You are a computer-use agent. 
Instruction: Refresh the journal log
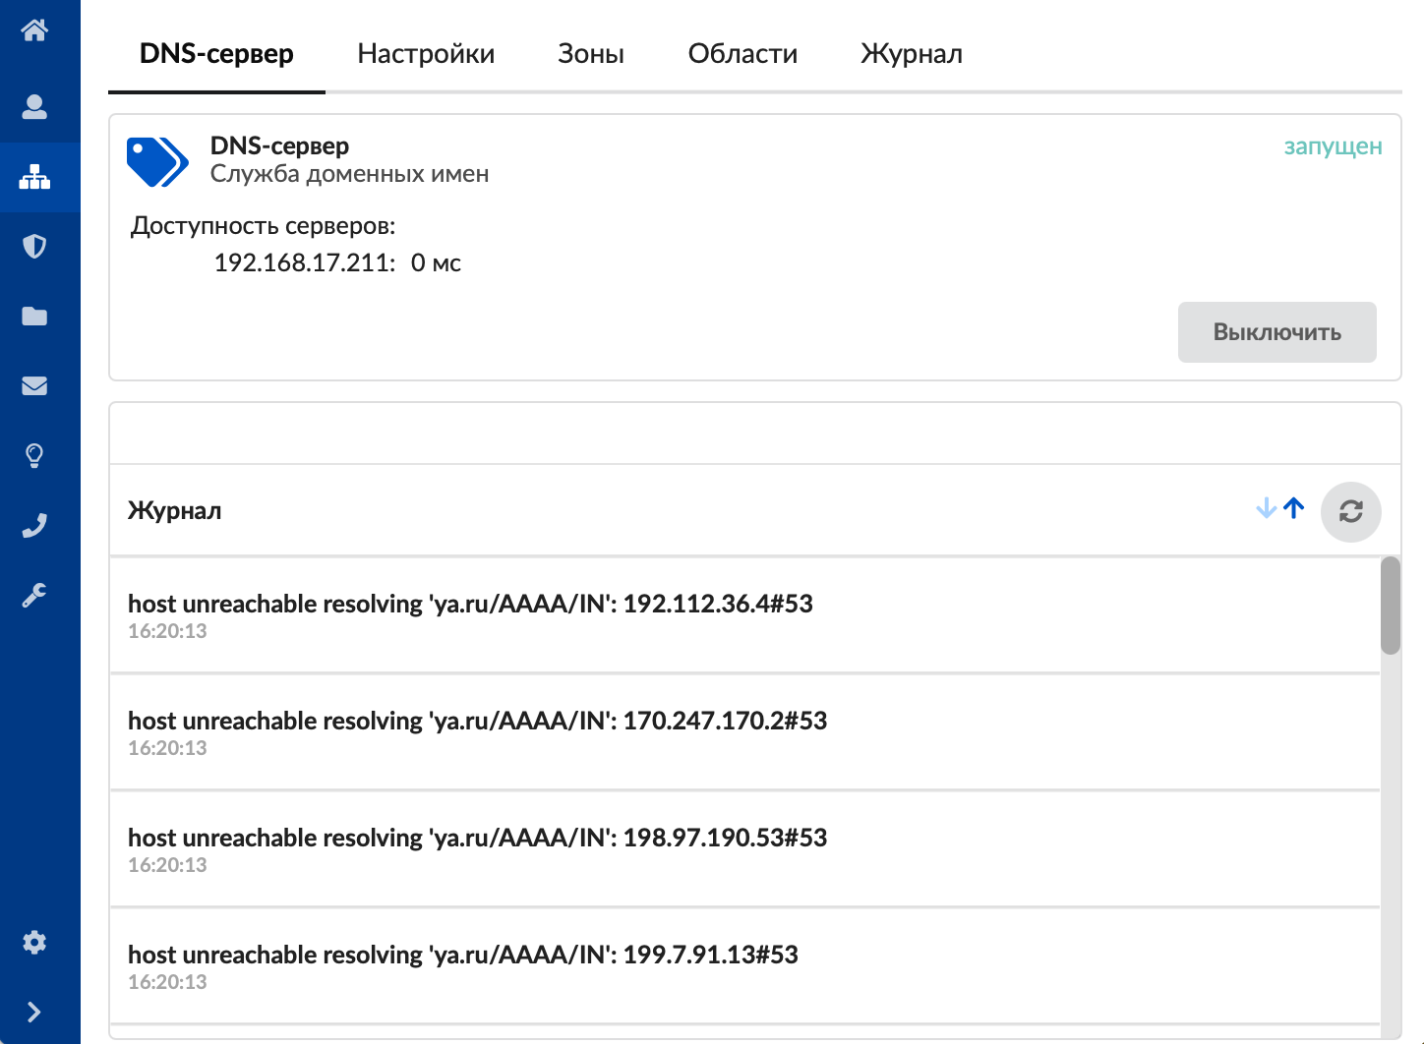pos(1350,511)
